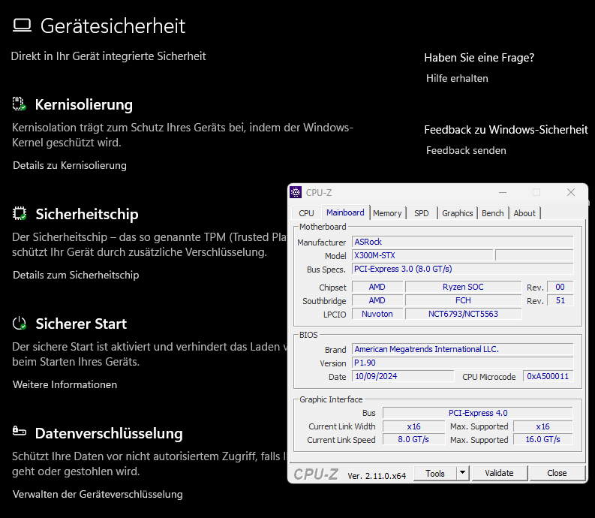Click the 8.0 GT/s Current Link Speed value
595x518 pixels.
pos(413,439)
